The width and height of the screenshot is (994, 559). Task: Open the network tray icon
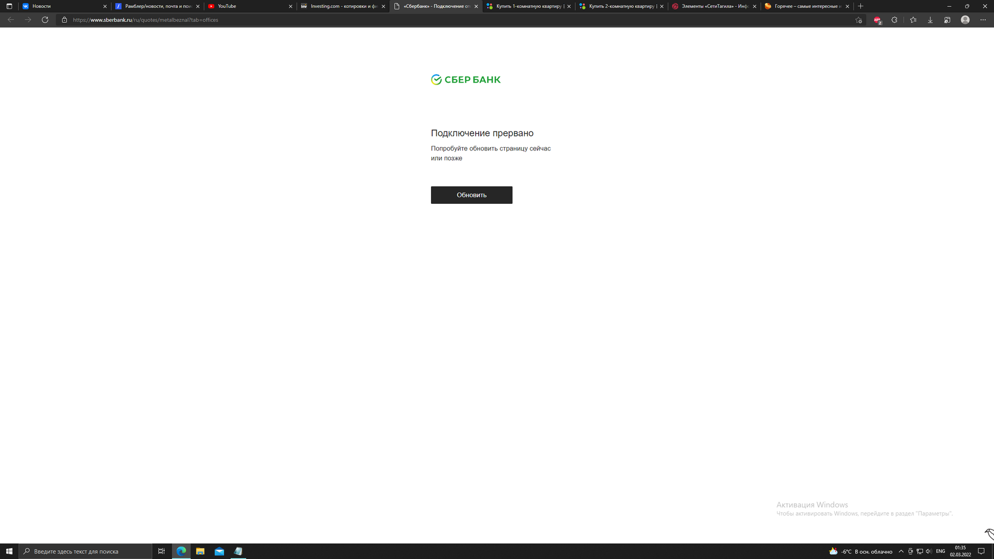click(919, 551)
